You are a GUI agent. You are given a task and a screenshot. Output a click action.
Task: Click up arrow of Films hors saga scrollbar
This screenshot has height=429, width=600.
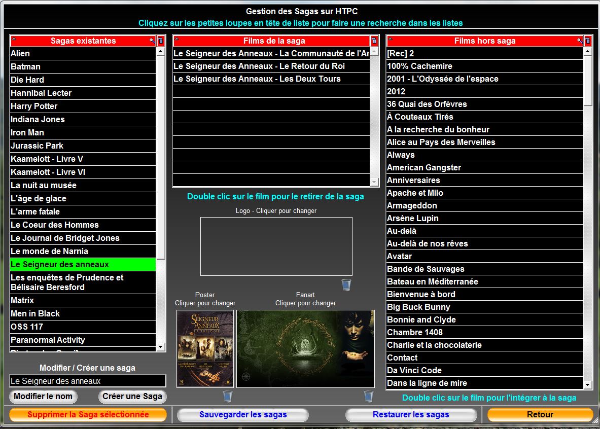click(x=588, y=51)
